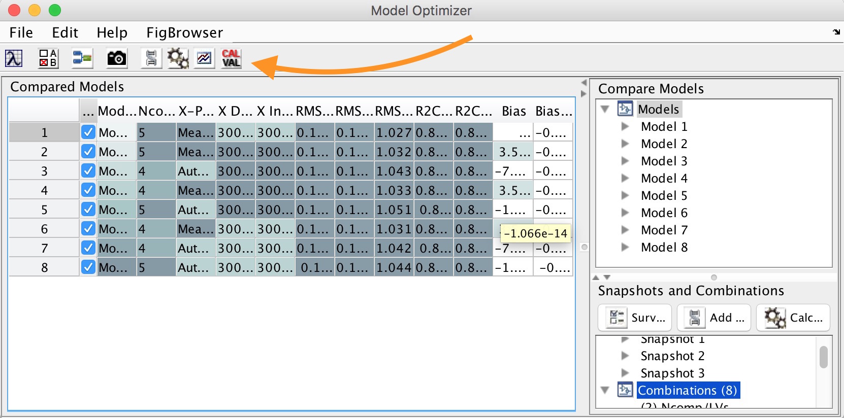Expand Model 3 in the Models tree
This screenshot has width=844, height=418.
coord(625,161)
